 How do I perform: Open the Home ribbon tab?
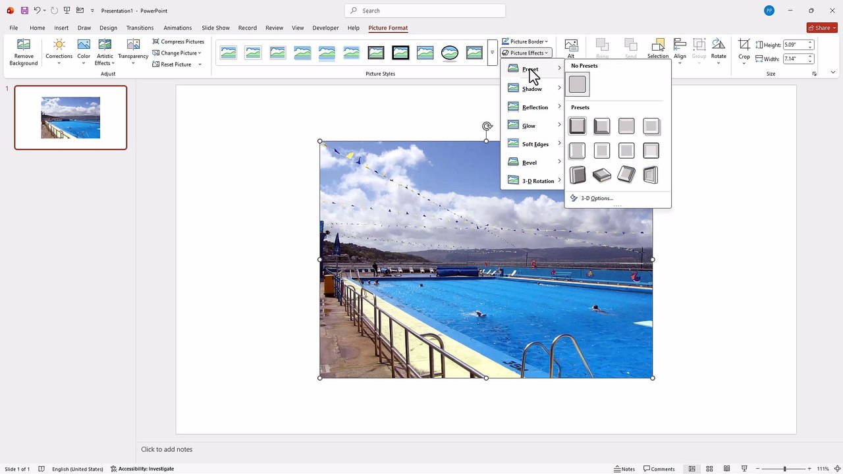(37, 28)
